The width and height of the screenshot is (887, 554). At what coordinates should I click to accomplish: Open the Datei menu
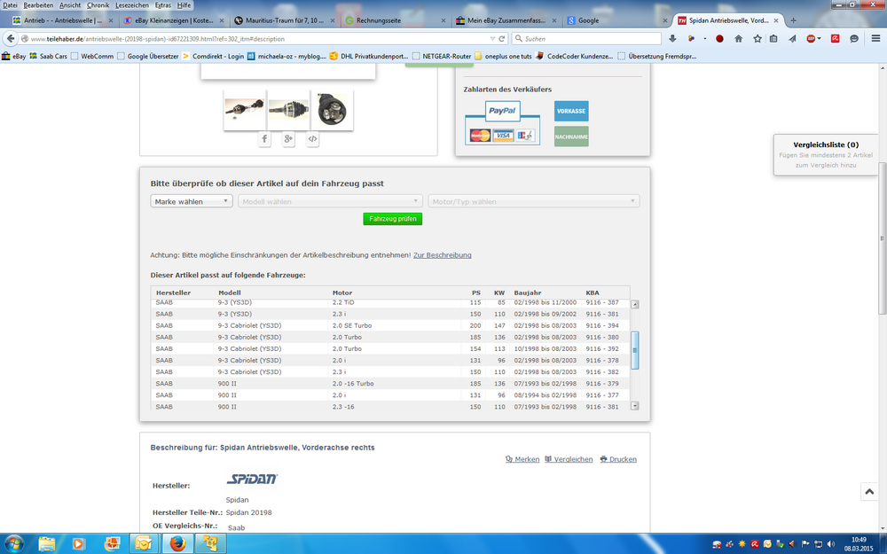coord(10,5)
